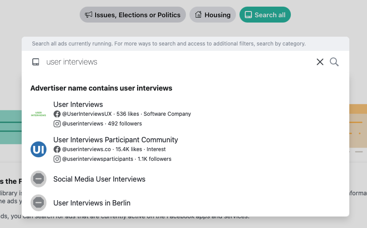Clear the search text with the X icon
Image resolution: width=367 pixels, height=228 pixels.
pyautogui.click(x=320, y=62)
